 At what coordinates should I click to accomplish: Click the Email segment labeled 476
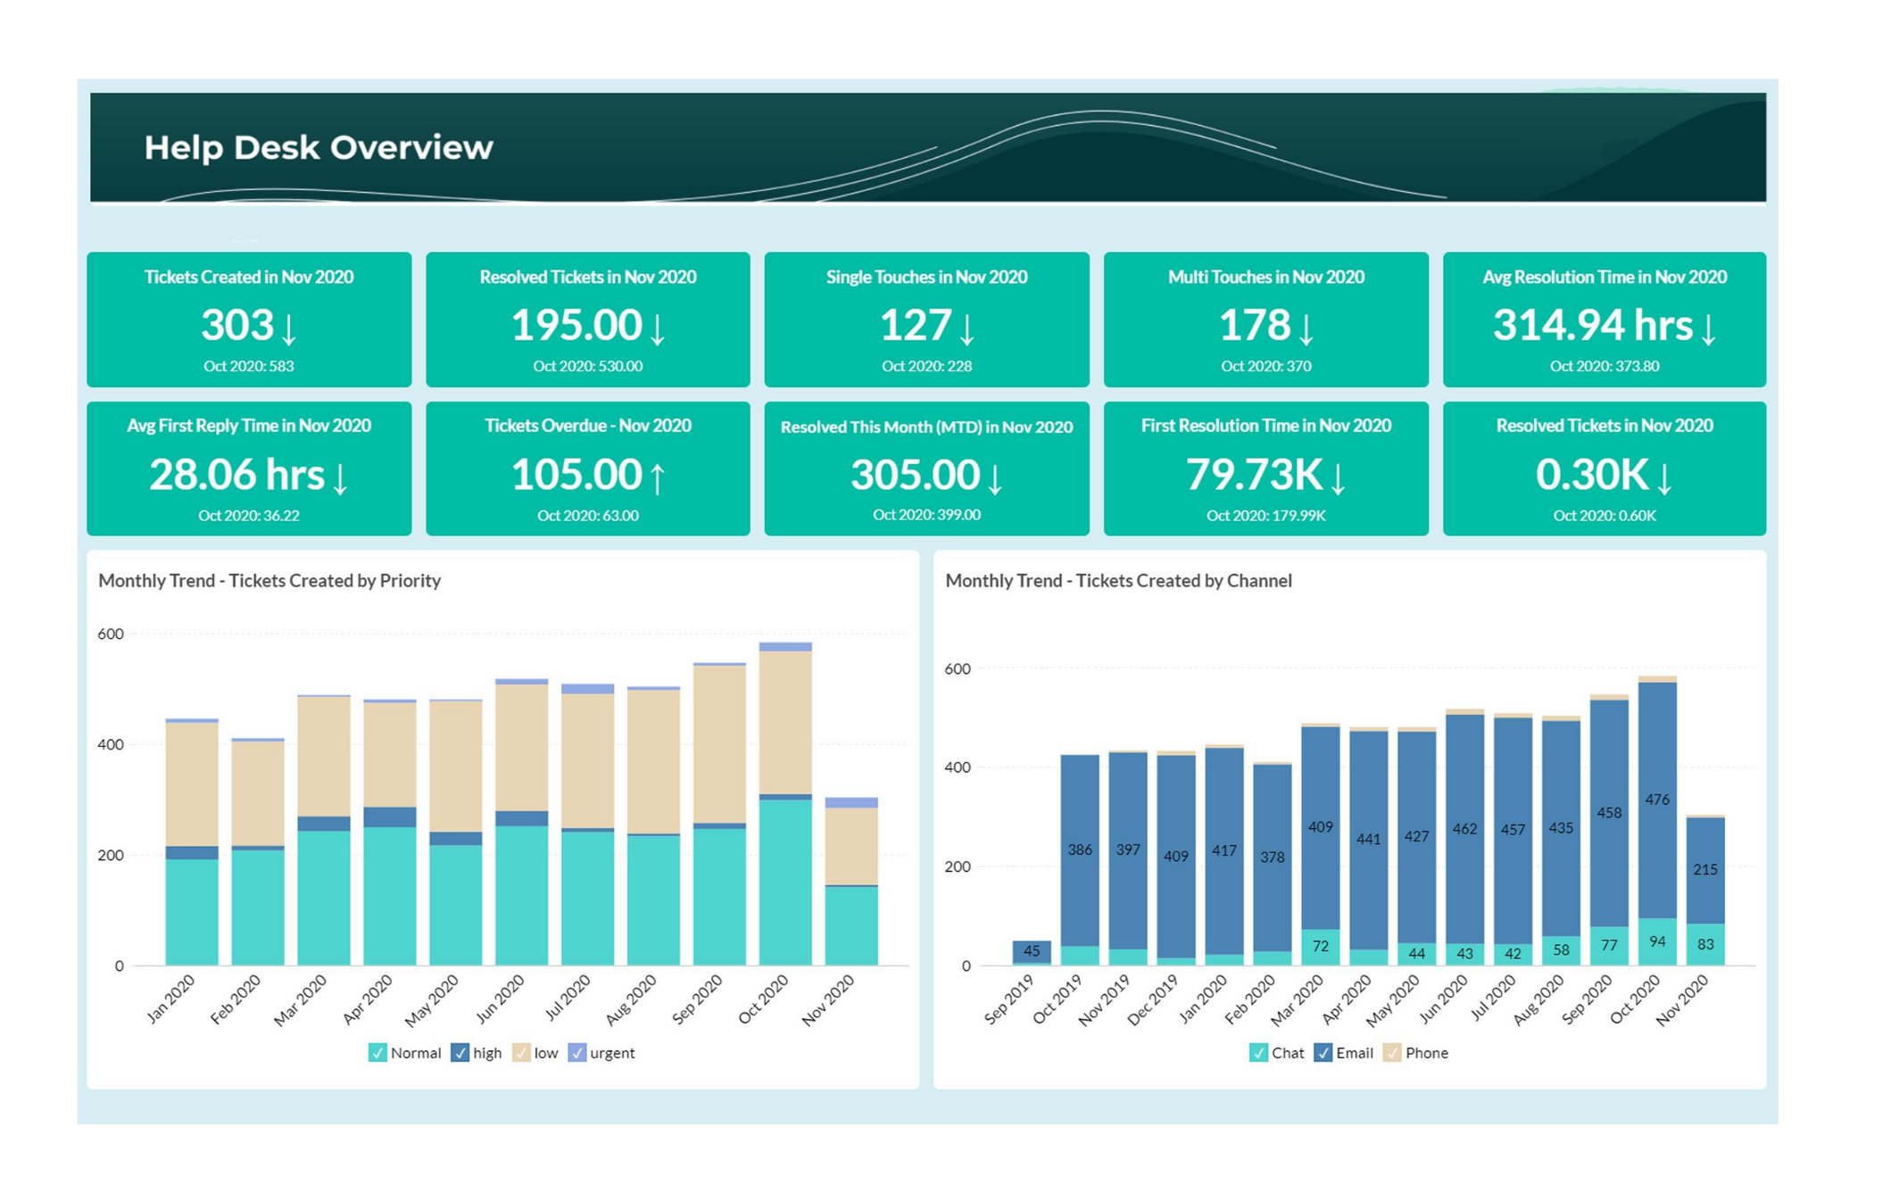click(1657, 800)
